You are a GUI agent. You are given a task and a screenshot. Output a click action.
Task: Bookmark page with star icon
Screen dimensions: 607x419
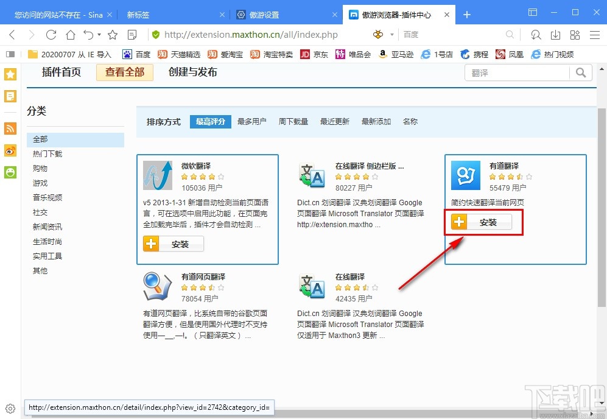click(113, 35)
